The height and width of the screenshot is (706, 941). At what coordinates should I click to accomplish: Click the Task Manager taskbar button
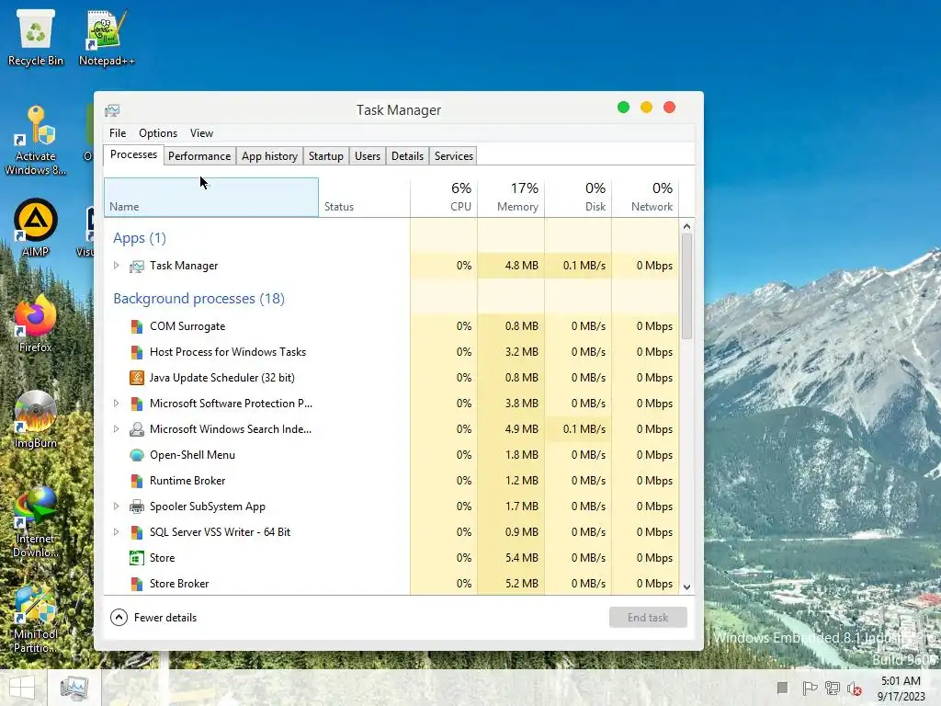pos(74,688)
